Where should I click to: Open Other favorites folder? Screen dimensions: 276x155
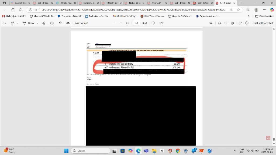pos(264,16)
